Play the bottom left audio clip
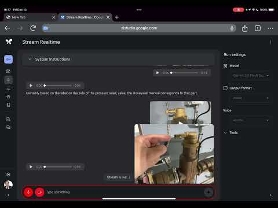Image resolution: width=278 pixels, height=208 pixels. (x=31, y=167)
